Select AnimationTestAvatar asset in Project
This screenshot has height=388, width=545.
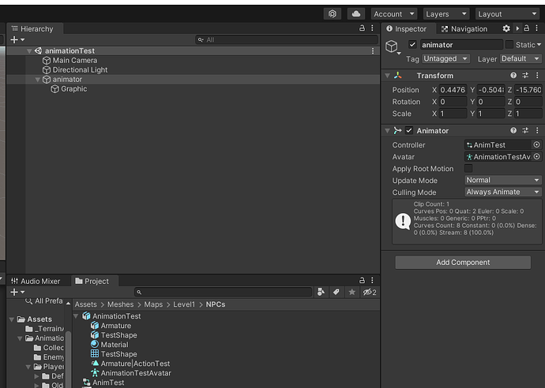coord(135,373)
